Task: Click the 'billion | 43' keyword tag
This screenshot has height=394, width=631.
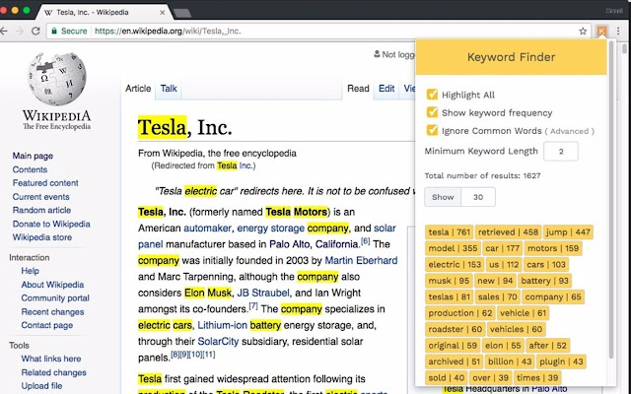Action: 510,361
